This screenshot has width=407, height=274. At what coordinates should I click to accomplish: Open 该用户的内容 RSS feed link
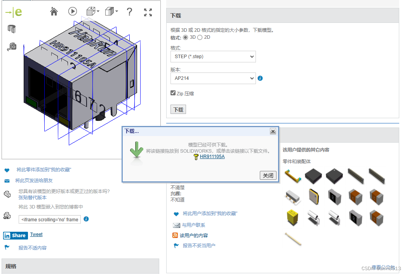tap(194, 235)
